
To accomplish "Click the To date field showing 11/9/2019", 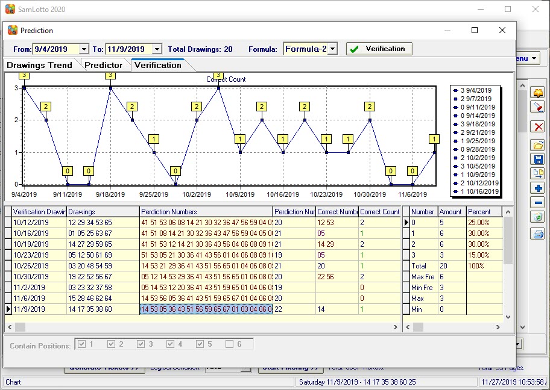I will pyautogui.click(x=128, y=49).
